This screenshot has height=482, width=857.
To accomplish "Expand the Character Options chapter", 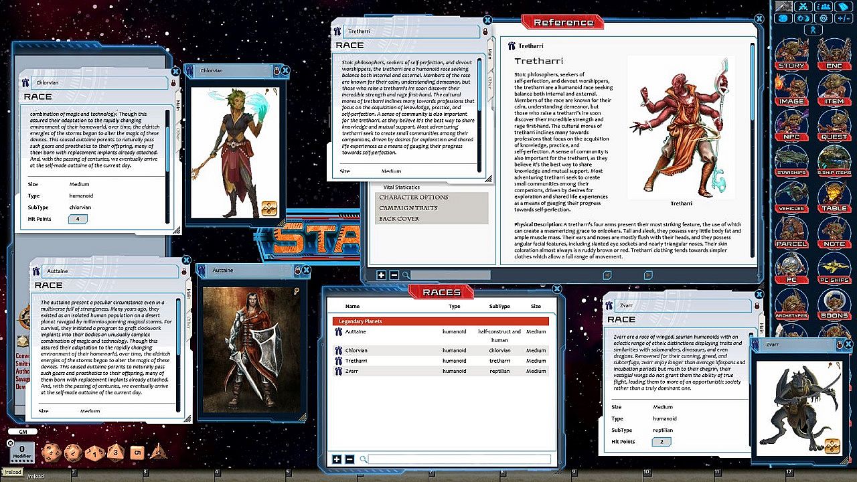I will [431, 197].
